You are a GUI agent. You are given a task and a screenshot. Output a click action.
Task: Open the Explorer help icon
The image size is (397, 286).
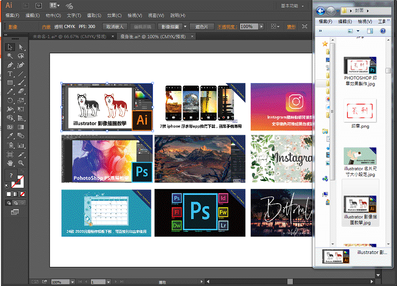383,31
